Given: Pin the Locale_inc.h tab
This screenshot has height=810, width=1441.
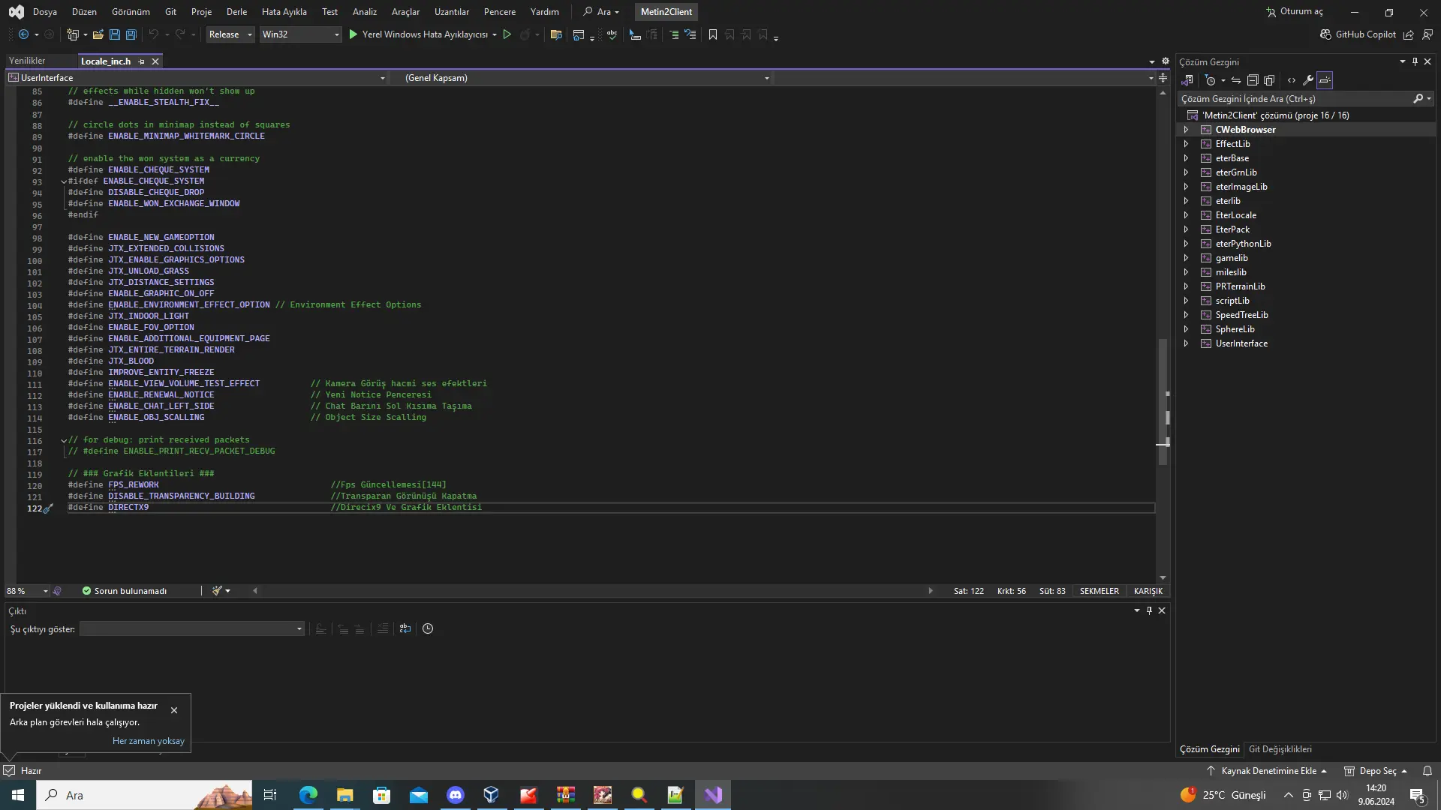Looking at the screenshot, I should click(x=141, y=61).
